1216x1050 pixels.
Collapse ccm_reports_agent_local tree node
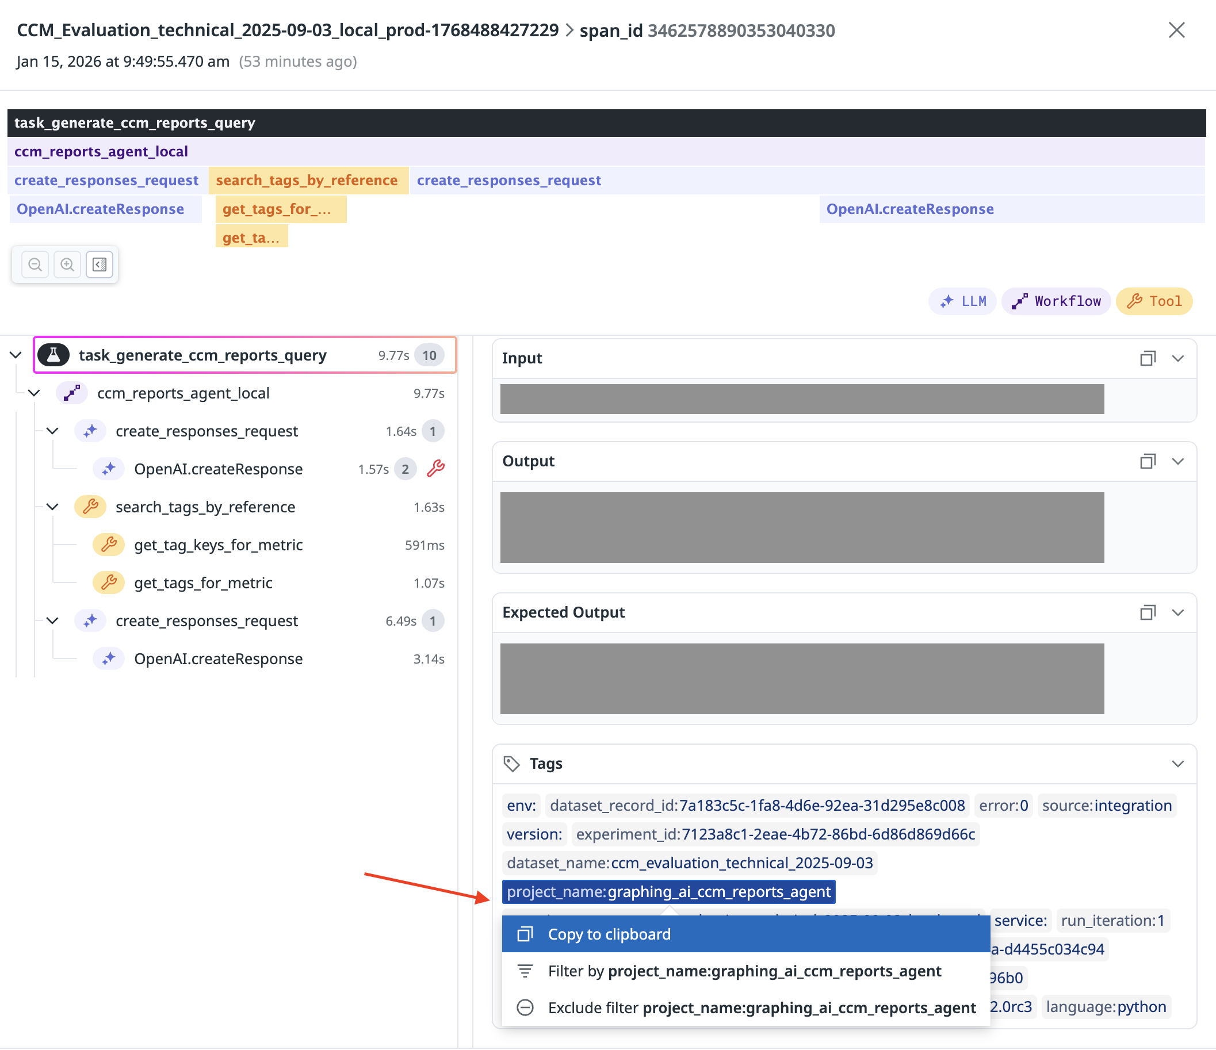pos(34,393)
